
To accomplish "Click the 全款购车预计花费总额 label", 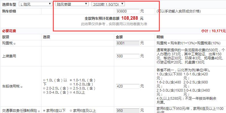I will 102,19.
